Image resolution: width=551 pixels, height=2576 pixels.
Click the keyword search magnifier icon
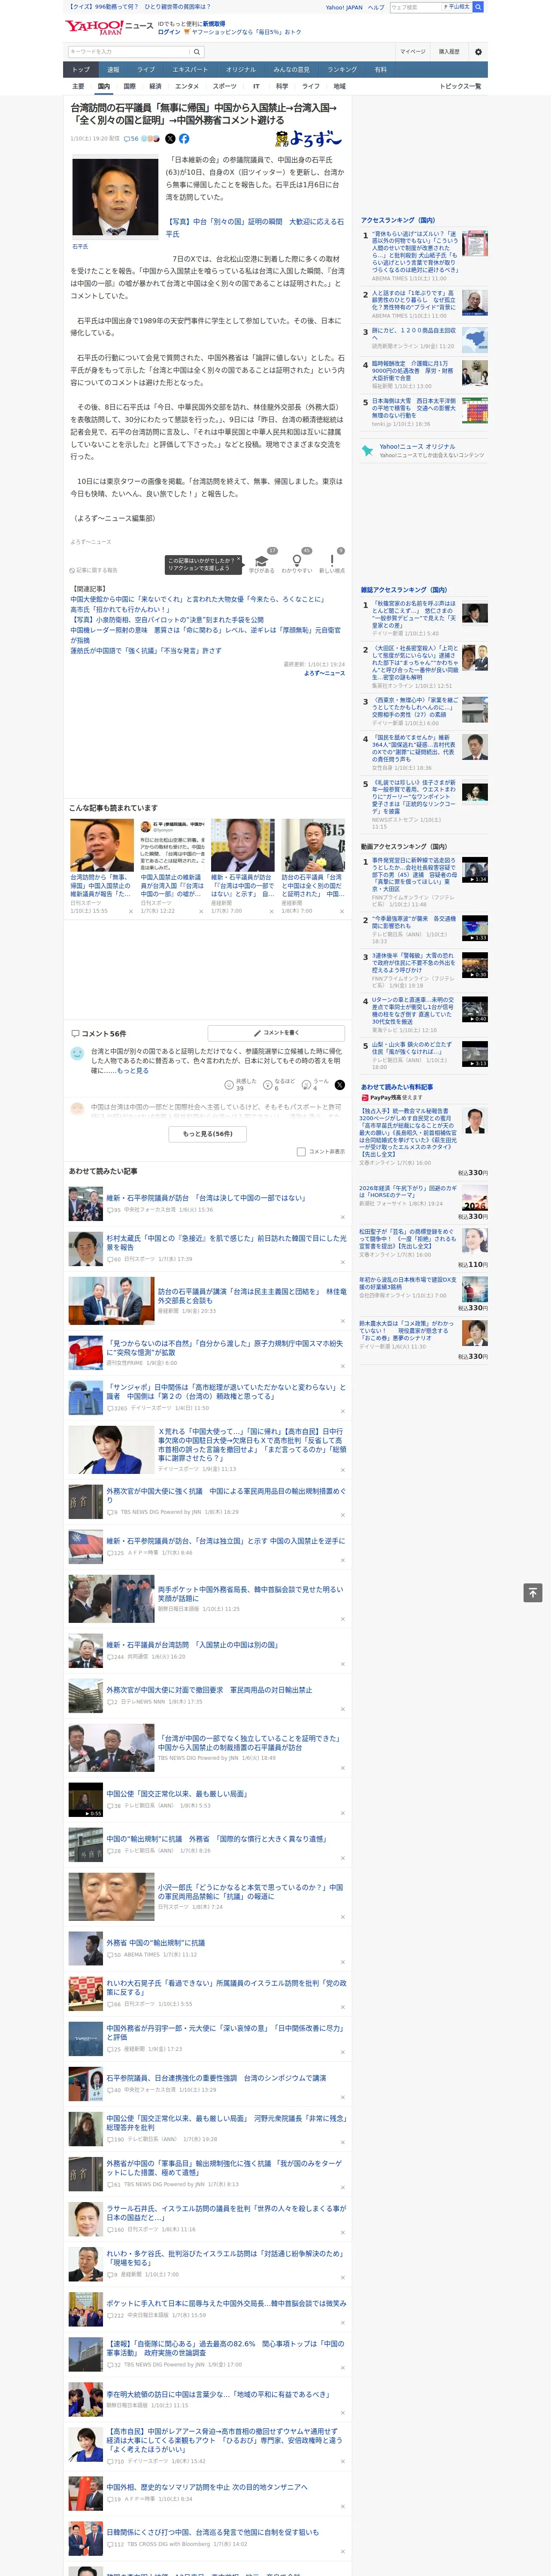(197, 52)
